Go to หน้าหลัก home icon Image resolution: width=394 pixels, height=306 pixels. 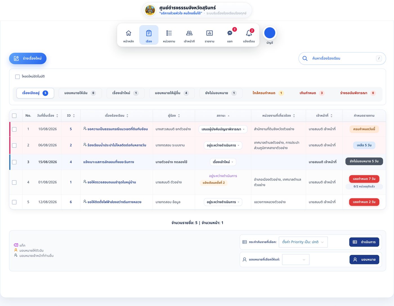point(128,33)
